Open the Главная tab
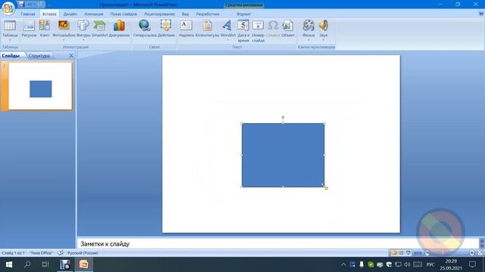 click(28, 14)
